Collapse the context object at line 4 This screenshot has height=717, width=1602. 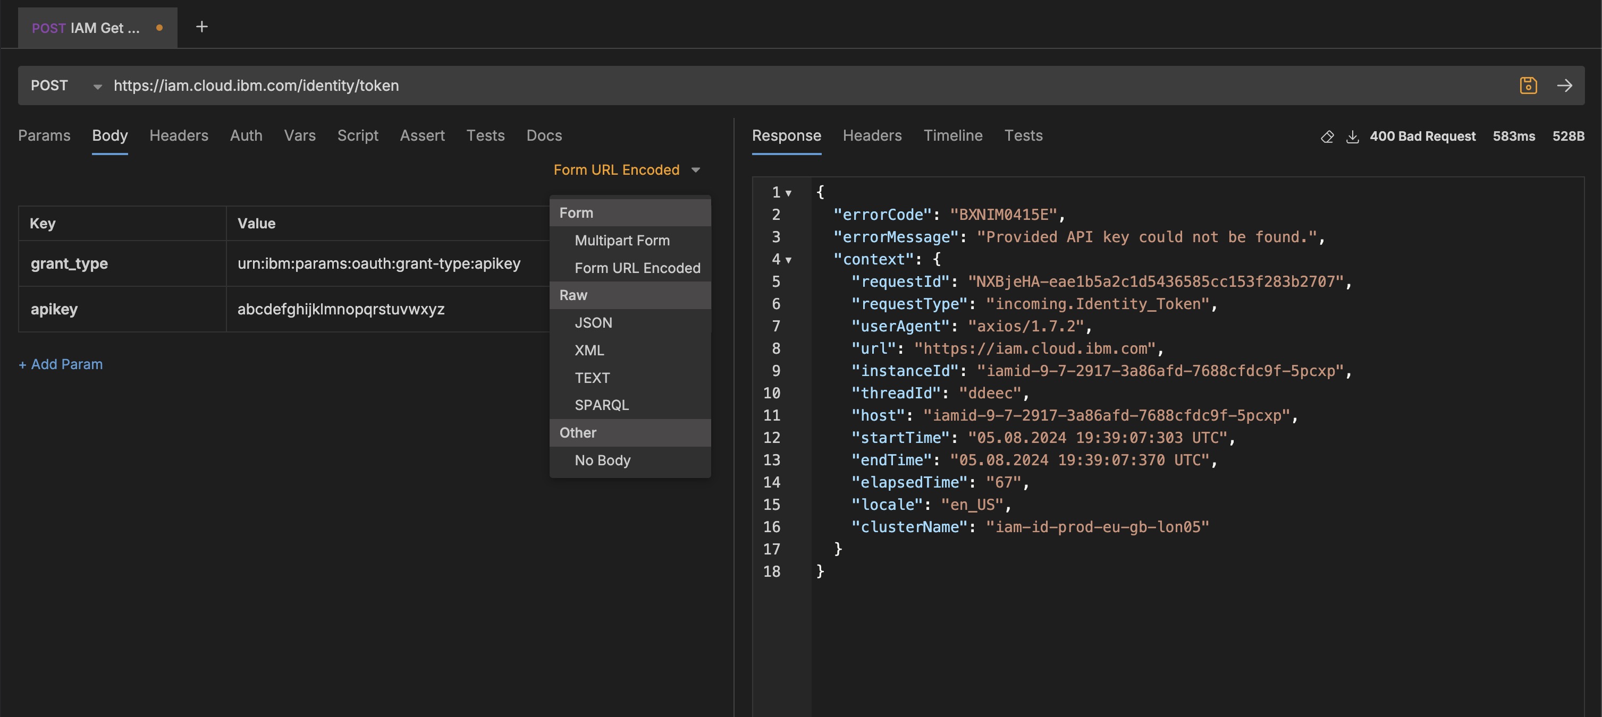pyautogui.click(x=789, y=260)
